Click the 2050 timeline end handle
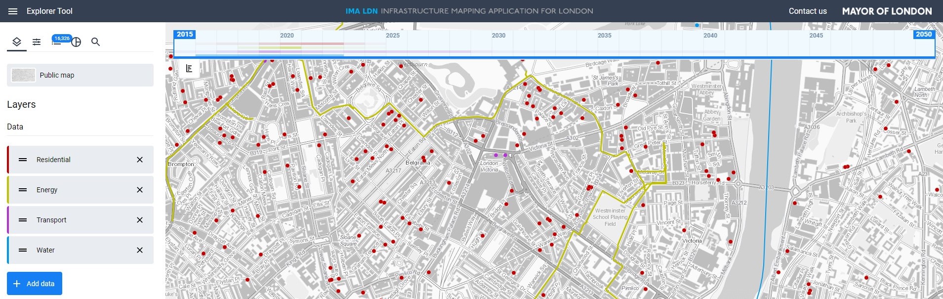Viewport: 943px width, 299px height. point(923,35)
